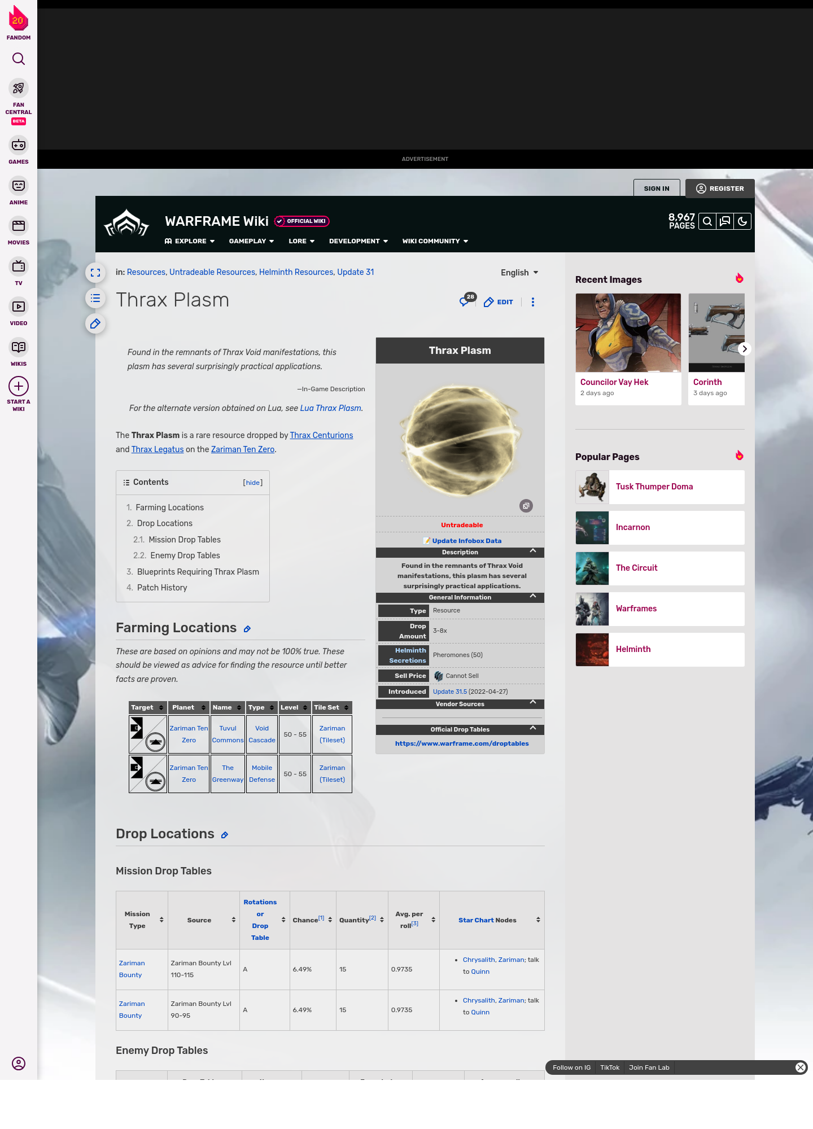This screenshot has height=1129, width=813.
Task: Open Void Cascade mission type link
Action: point(262,734)
